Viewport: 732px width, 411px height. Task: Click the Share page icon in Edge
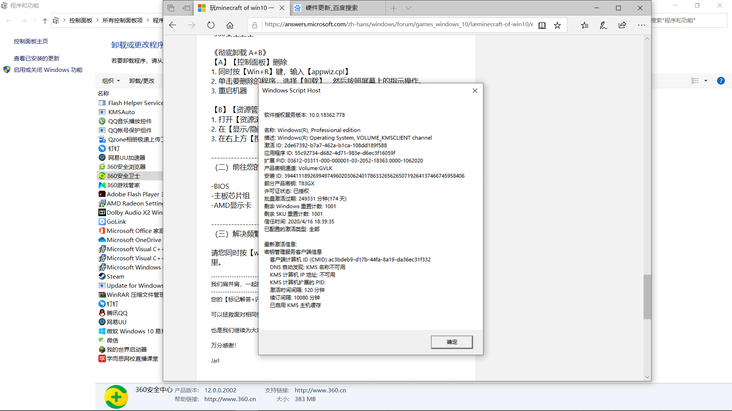coord(623,25)
